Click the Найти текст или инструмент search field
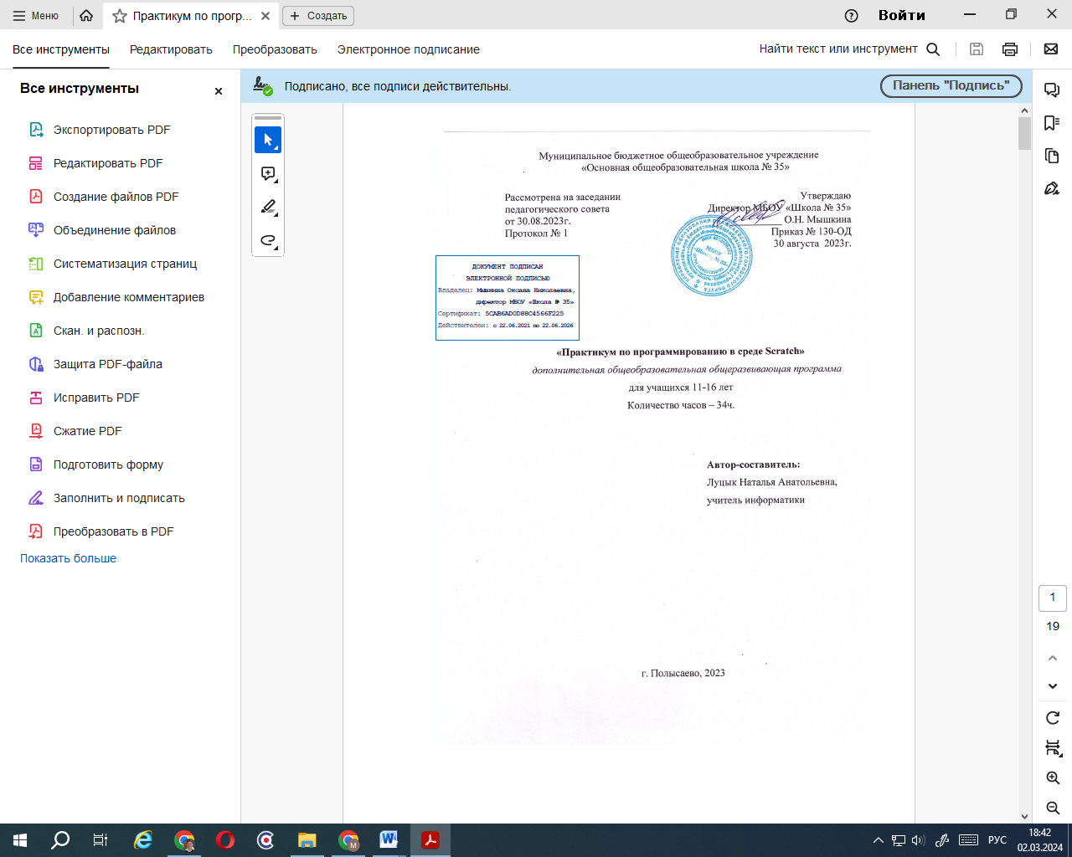Viewport: 1072px width, 857px height. (x=838, y=49)
